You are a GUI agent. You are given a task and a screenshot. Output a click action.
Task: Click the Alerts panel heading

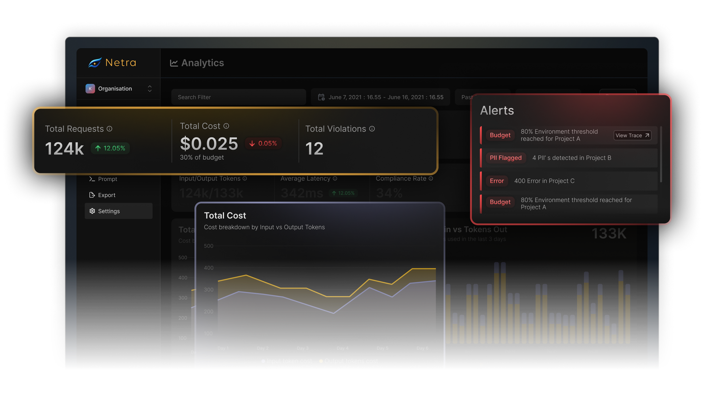click(497, 110)
